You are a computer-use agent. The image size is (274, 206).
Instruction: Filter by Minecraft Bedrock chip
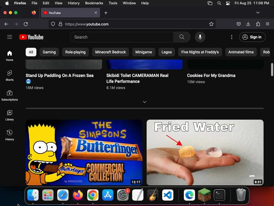(x=111, y=52)
